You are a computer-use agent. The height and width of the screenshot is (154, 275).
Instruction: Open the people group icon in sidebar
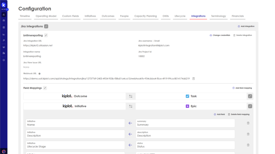point(4,47)
